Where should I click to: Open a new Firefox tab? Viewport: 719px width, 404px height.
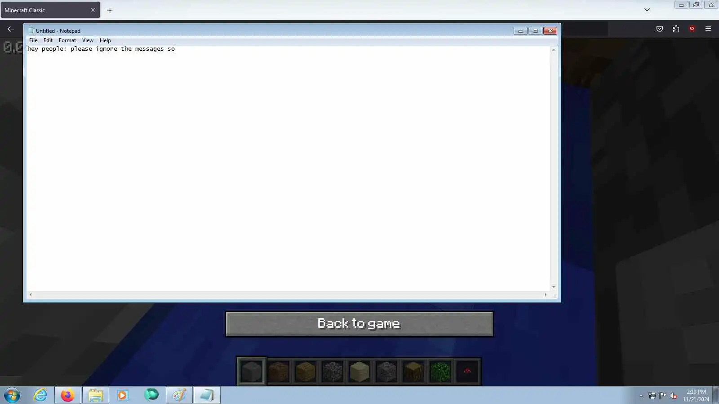110,10
